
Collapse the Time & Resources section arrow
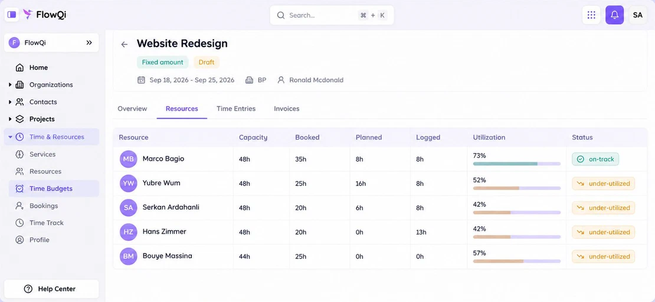[10, 137]
